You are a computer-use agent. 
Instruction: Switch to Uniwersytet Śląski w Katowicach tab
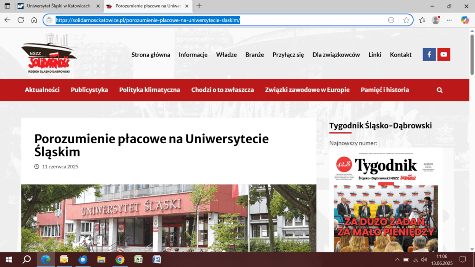[x=59, y=6]
